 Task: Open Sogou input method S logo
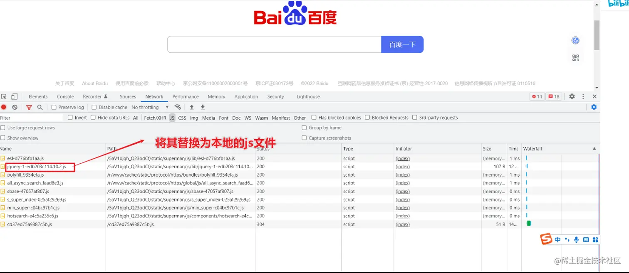[x=546, y=239]
